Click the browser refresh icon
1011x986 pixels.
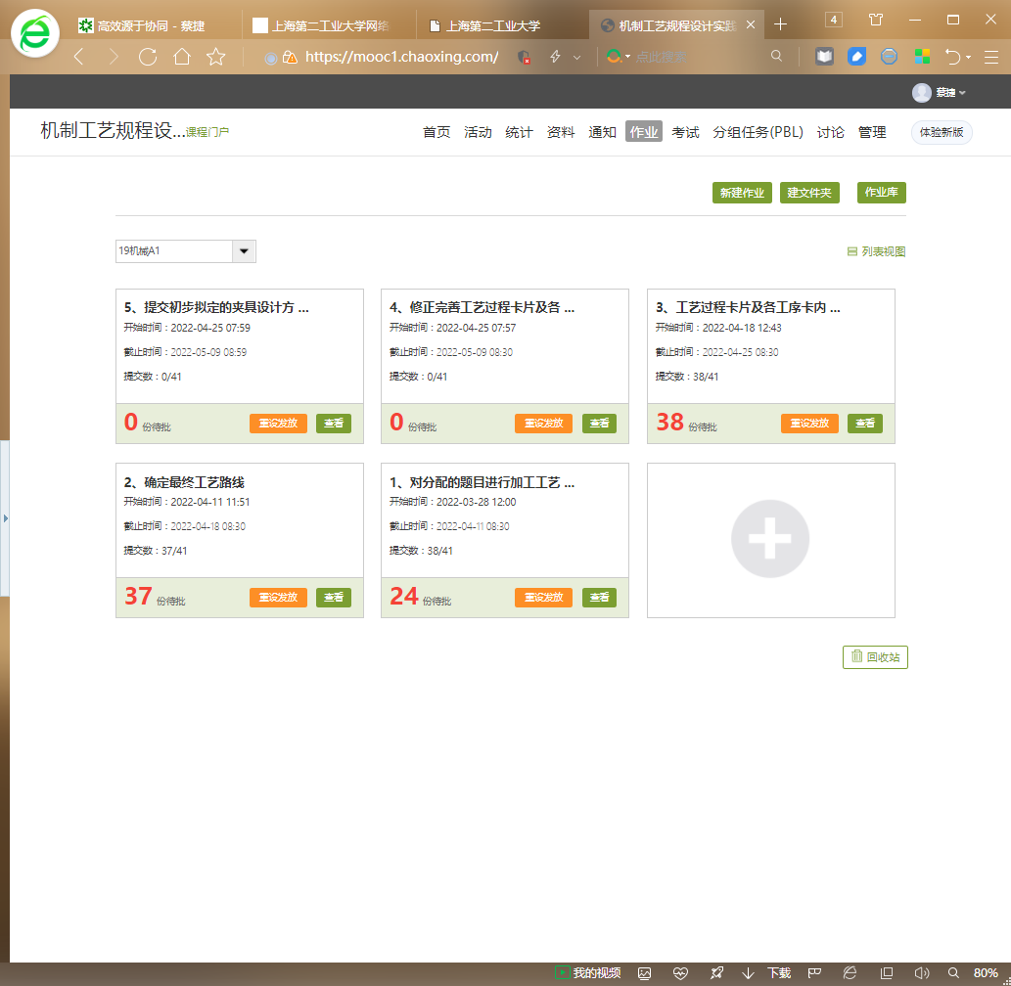coord(148,57)
